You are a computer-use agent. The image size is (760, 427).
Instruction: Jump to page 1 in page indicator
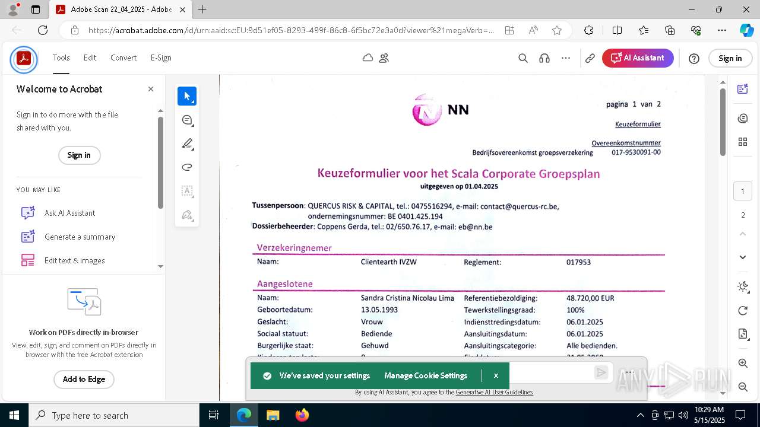click(x=743, y=191)
